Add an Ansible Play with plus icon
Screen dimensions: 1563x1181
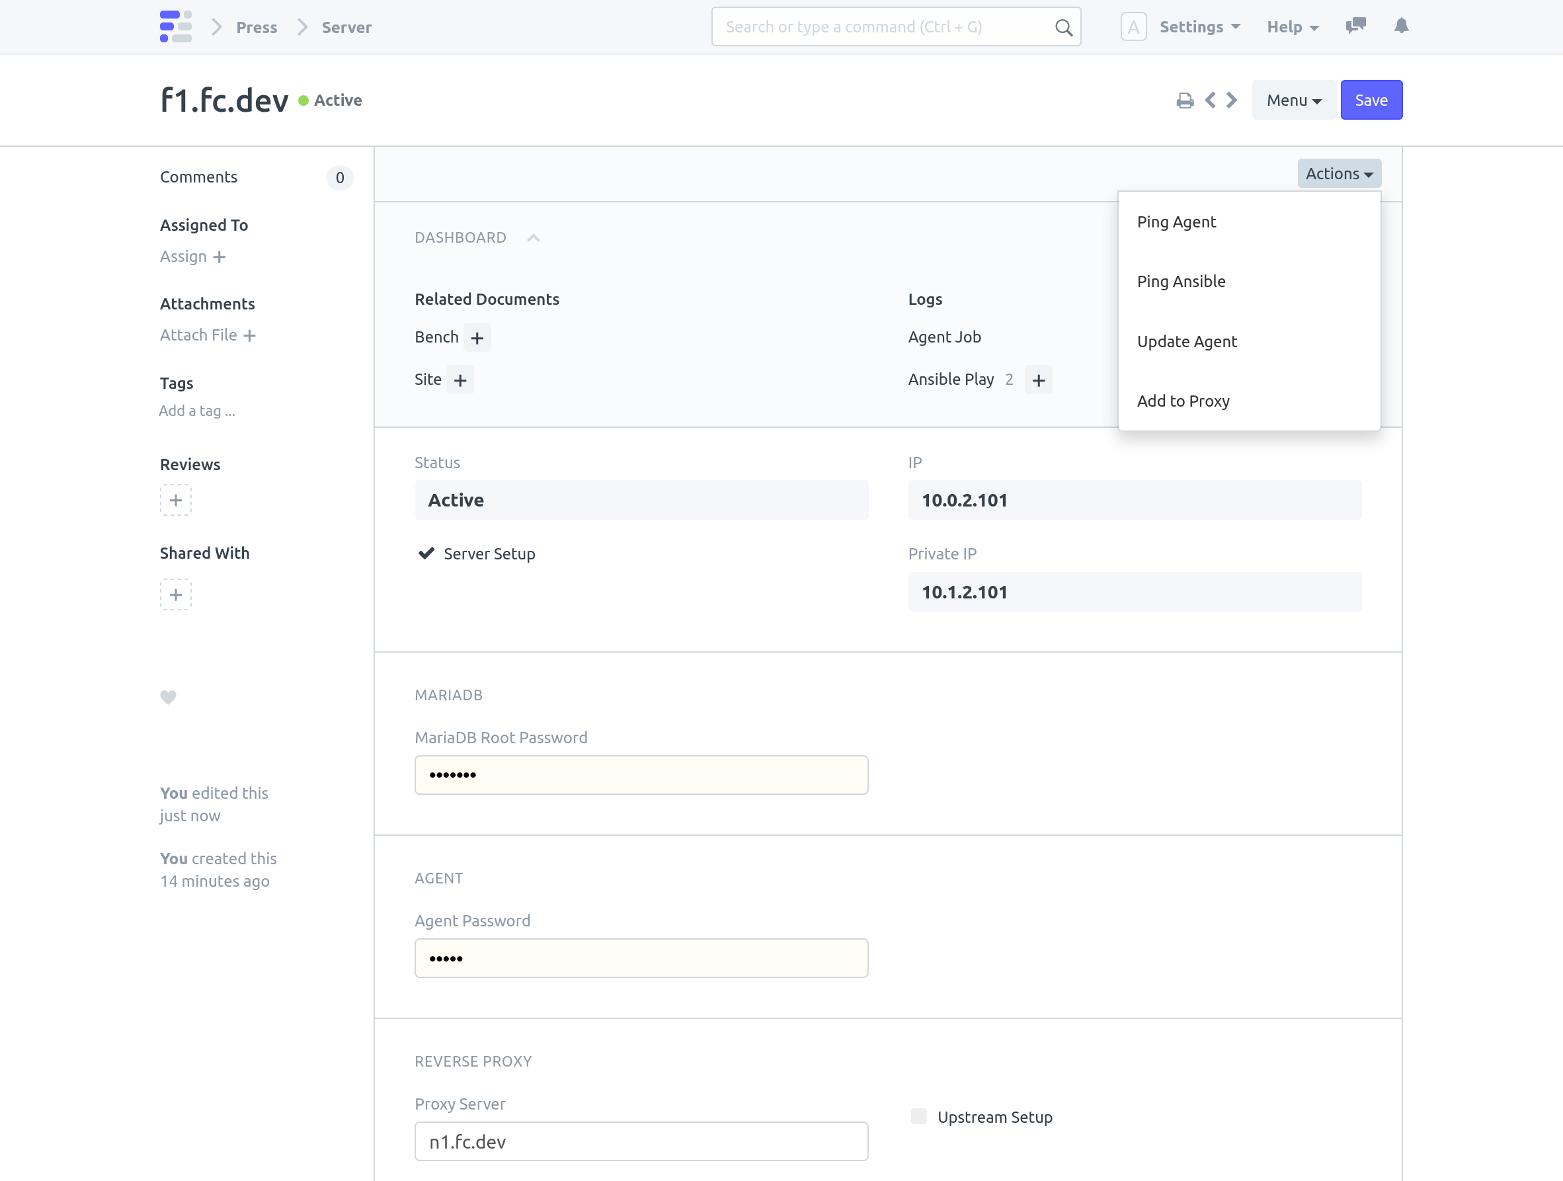[x=1039, y=380]
